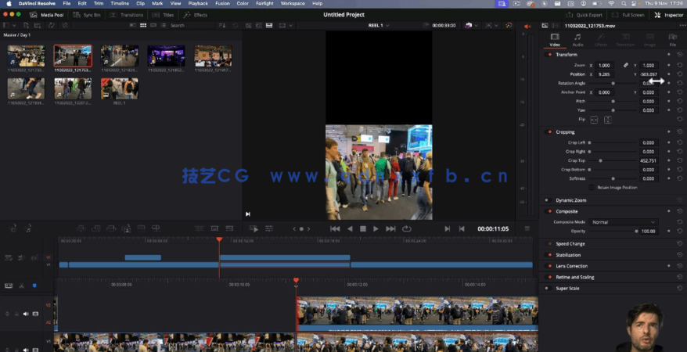Click Import Media icon
The width and height of the screenshot is (687, 352).
point(27,25)
